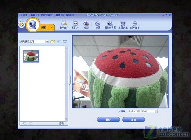This screenshot has width=191, height=140.
Task: Go to the home screen icon
Action: pyautogui.click(x=22, y=24)
